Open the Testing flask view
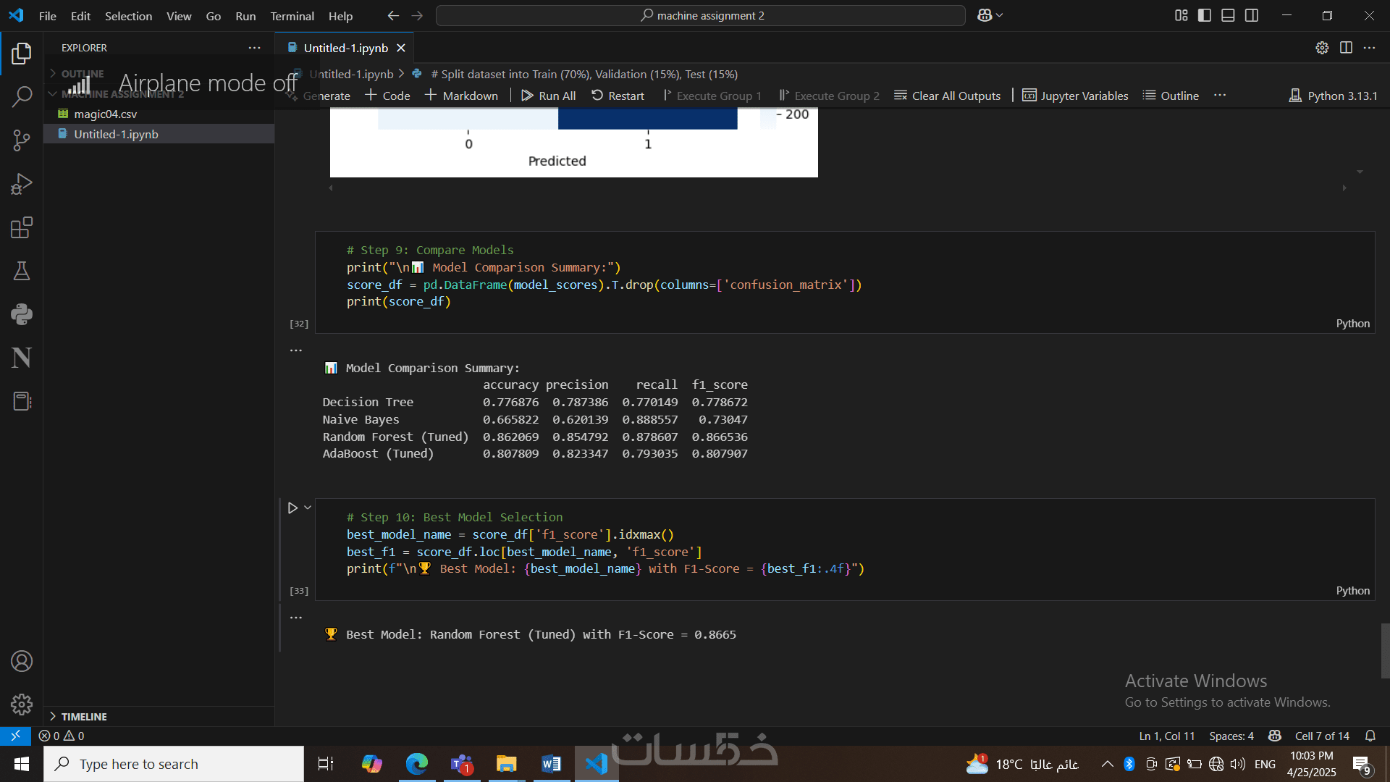This screenshot has height=782, width=1390. tap(22, 271)
